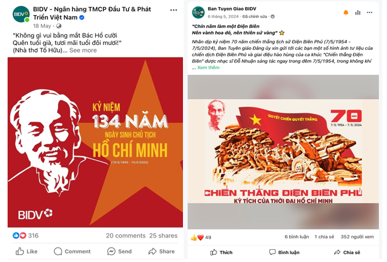This screenshot has height=262, width=387.
Task: Share the BIDV 134 năm post
Action: (x=161, y=251)
